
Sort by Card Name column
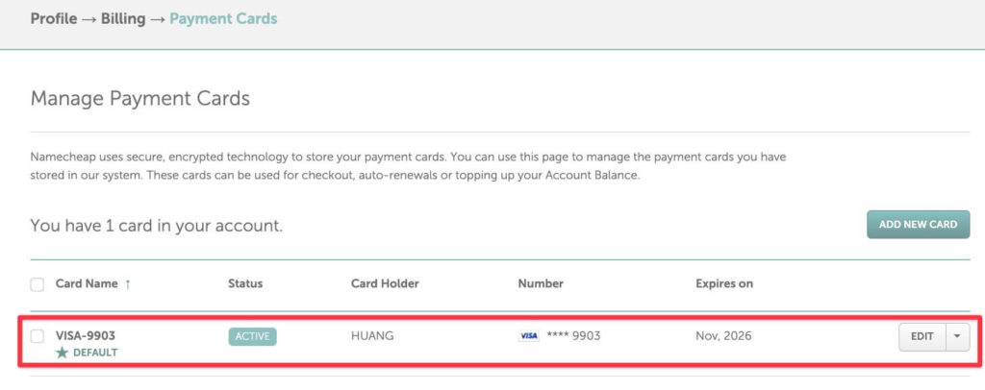(87, 283)
